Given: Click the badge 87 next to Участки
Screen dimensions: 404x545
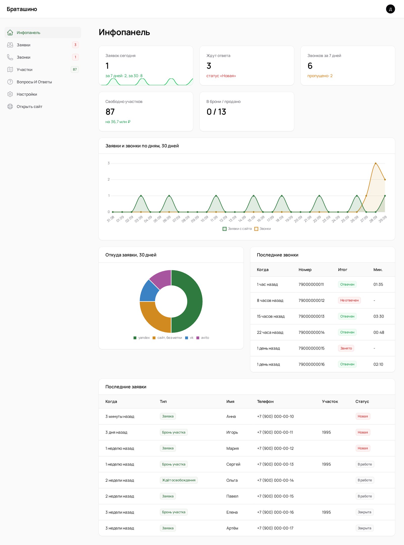Looking at the screenshot, I should click(x=75, y=70).
